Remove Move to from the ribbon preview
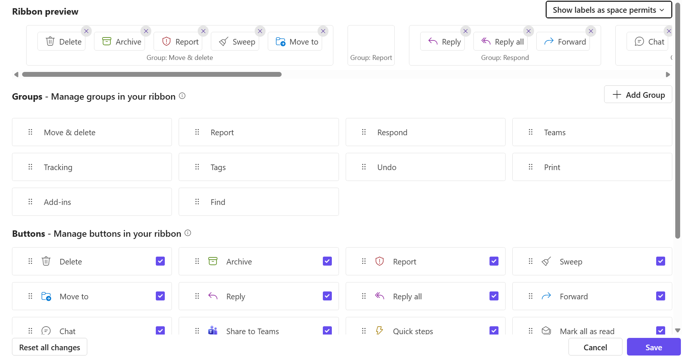Screen dimensions: 688x360 (323, 31)
